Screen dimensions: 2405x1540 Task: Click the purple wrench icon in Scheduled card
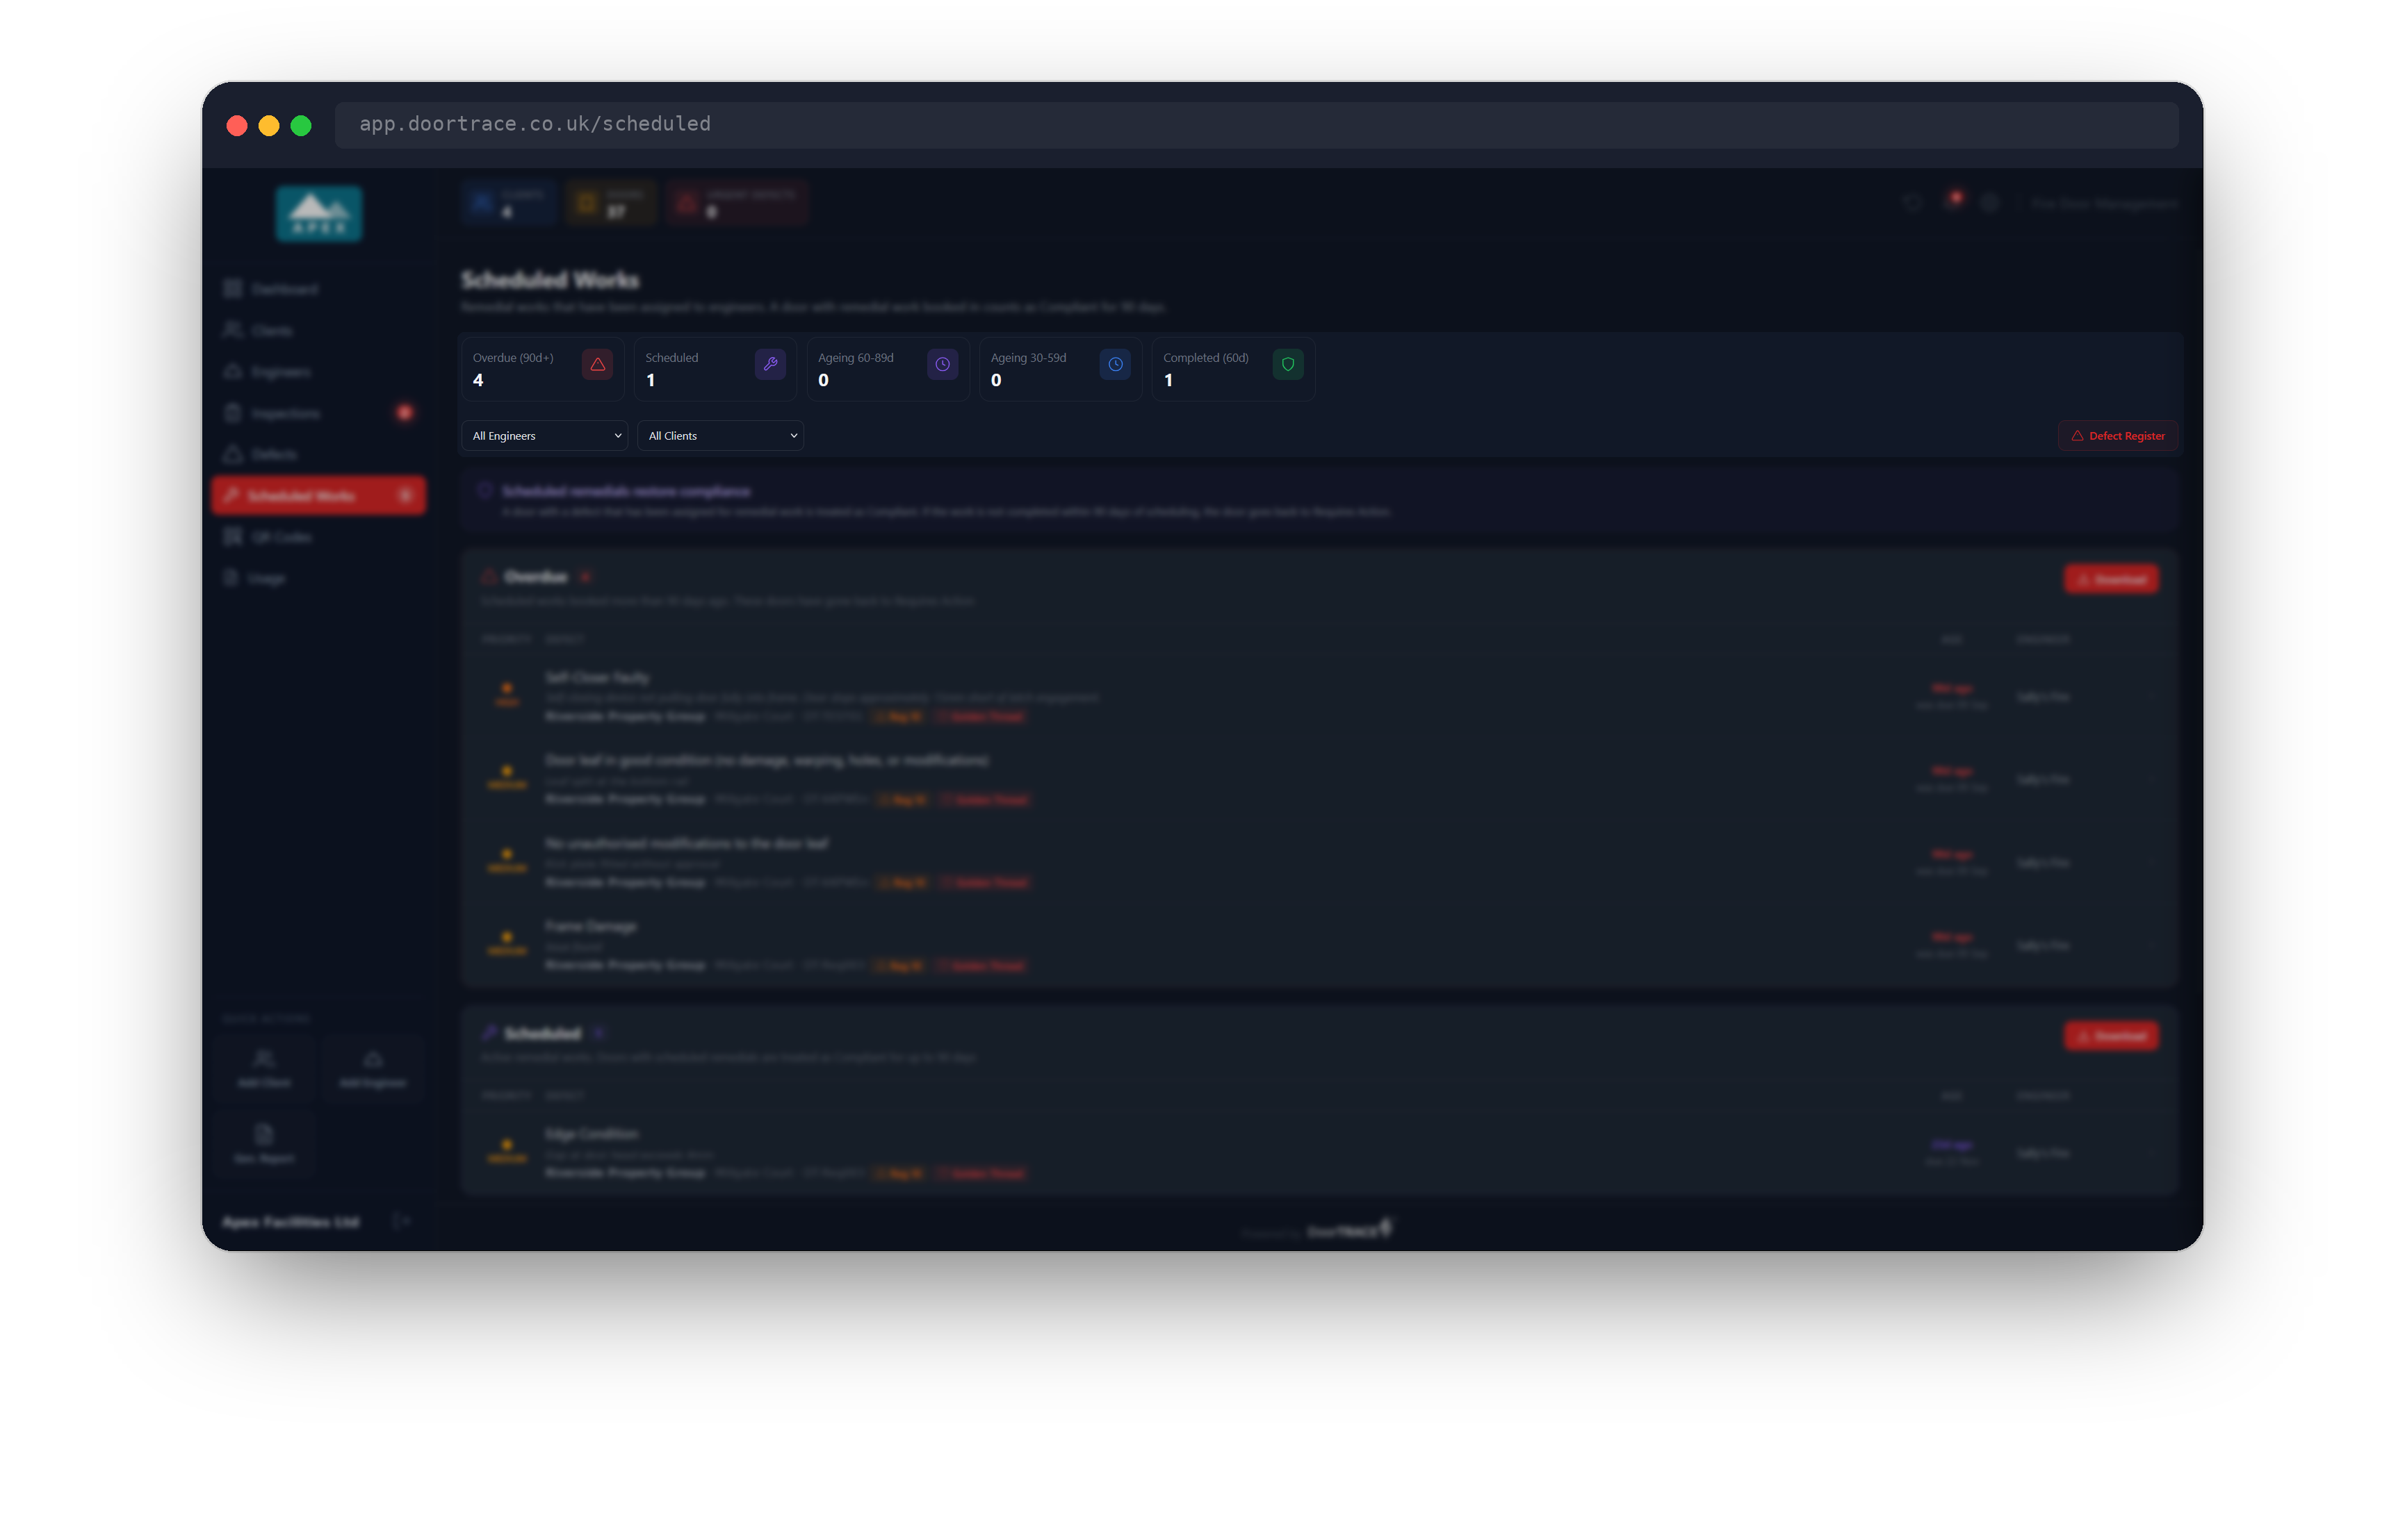pos(769,364)
